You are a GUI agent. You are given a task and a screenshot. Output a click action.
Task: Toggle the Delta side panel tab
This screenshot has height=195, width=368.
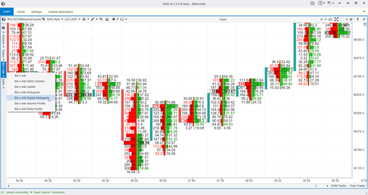point(3,82)
